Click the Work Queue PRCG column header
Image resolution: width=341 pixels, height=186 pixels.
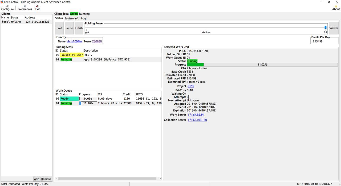point(139,94)
